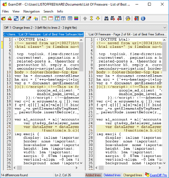This screenshot has height=178, width=169.
Task: Click right pane scroll down arrow
Action: coord(164,163)
